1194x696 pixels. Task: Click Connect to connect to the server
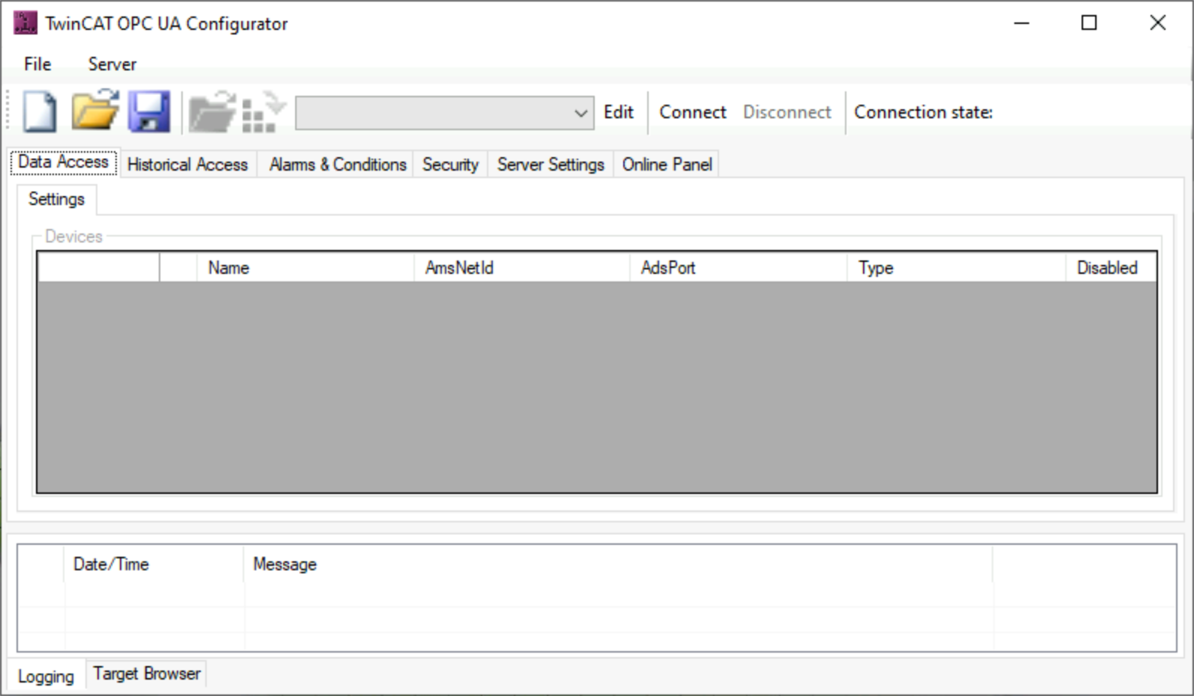pyautogui.click(x=693, y=112)
